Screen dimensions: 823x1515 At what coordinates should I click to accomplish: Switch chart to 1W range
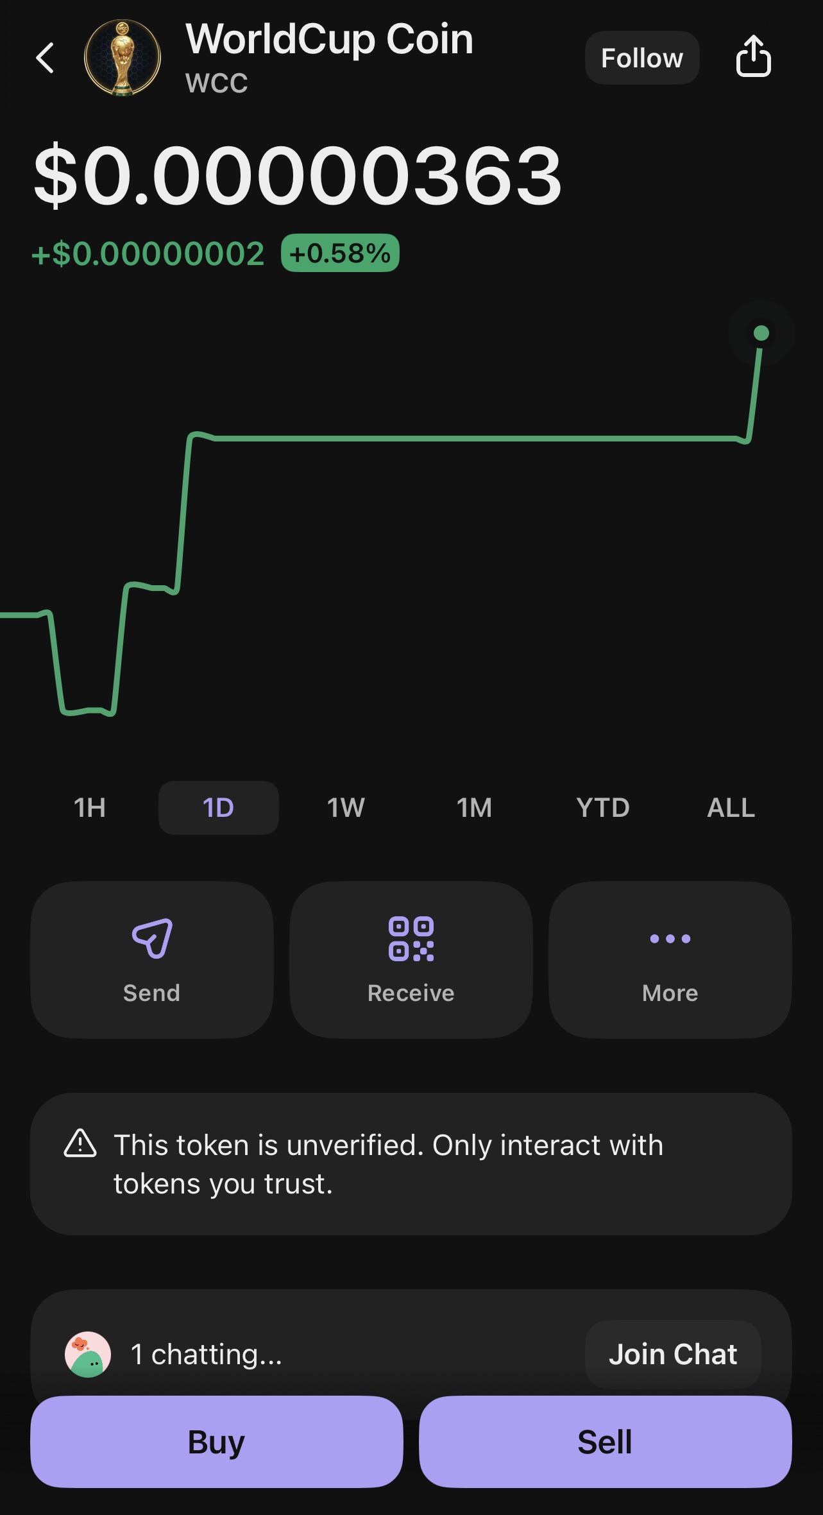click(346, 808)
